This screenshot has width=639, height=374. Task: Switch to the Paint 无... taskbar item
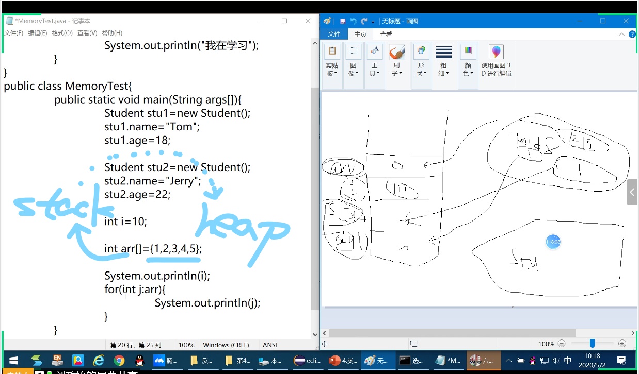[x=377, y=361]
